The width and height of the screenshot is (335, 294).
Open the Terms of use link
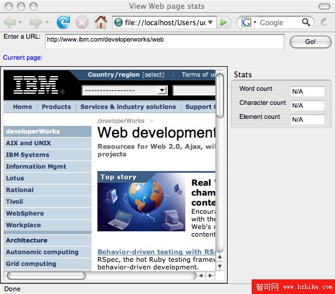tap(198, 74)
